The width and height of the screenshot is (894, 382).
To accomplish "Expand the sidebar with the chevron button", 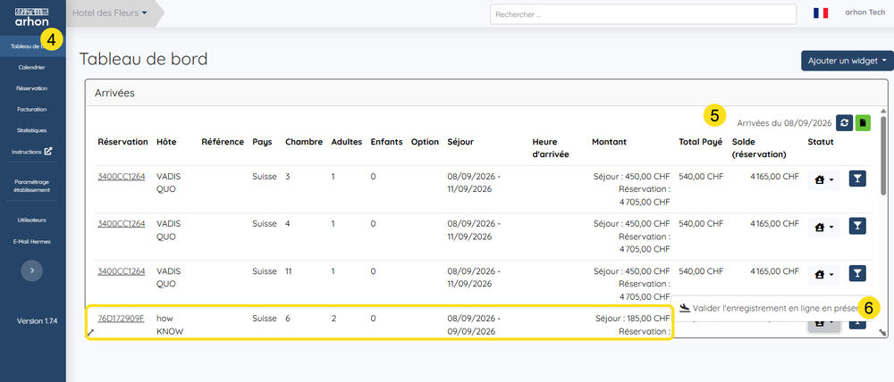I will click(x=32, y=270).
